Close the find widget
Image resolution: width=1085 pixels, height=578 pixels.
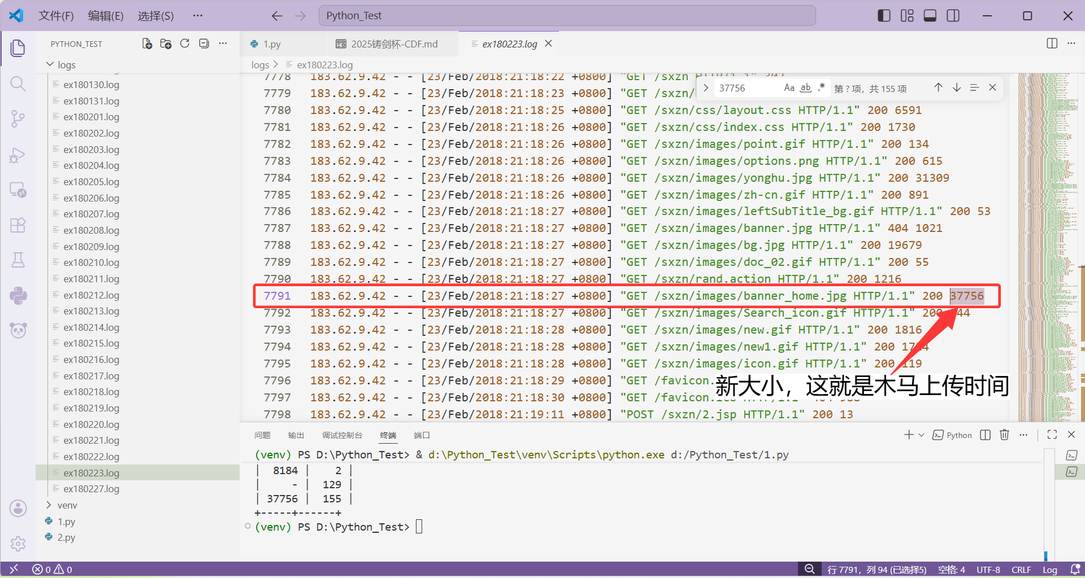[992, 87]
